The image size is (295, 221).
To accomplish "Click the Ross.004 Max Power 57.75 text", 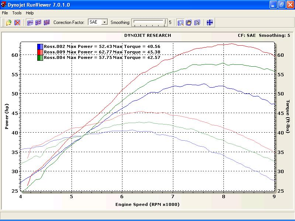I will (x=78, y=57).
